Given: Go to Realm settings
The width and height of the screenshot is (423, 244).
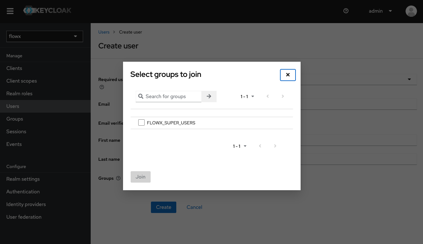Looking at the screenshot, I should coord(45,179).
